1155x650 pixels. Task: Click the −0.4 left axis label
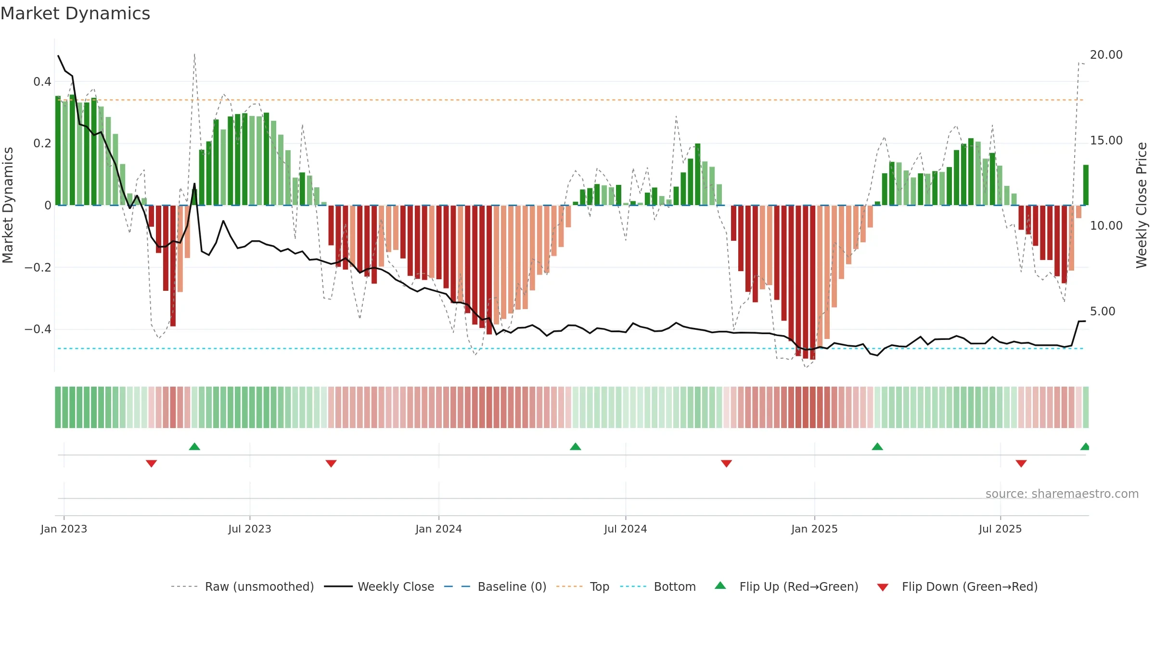pyautogui.click(x=38, y=329)
